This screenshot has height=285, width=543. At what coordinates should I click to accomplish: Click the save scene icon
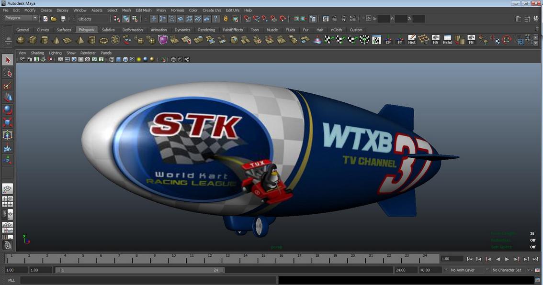pos(63,19)
